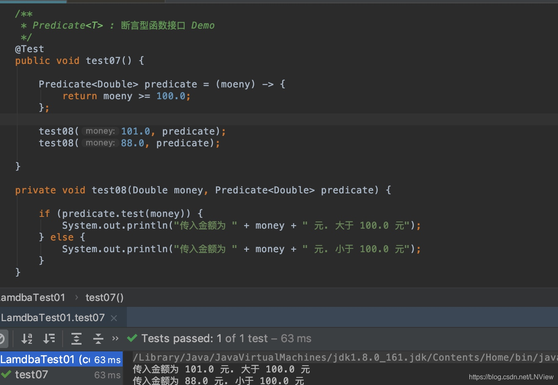Screen dimensions: 558x385
Task: Click Predicate<Double> predicate variable declaration
Action: (x=118, y=84)
